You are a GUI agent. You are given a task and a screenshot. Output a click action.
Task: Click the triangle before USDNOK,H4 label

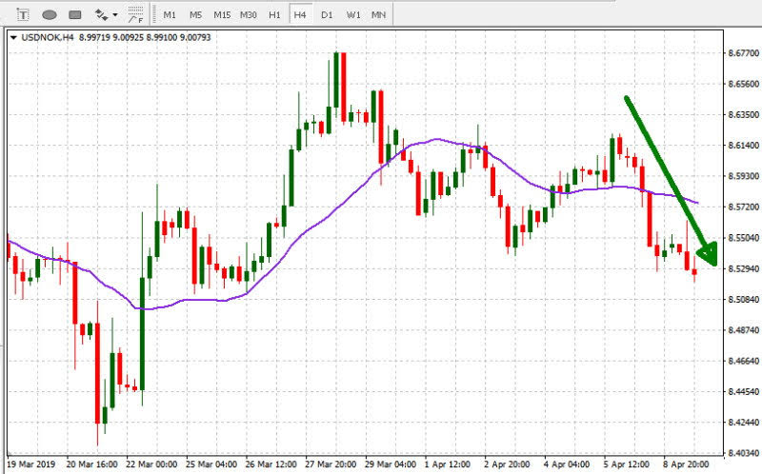coord(12,38)
